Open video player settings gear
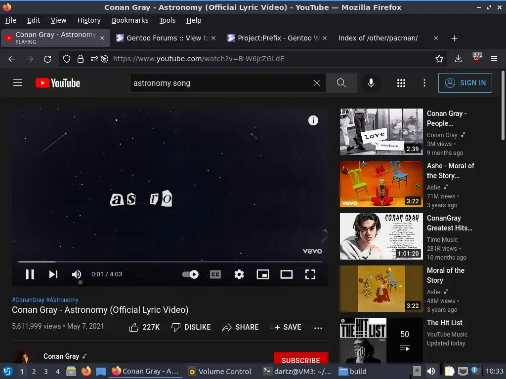 click(x=239, y=274)
